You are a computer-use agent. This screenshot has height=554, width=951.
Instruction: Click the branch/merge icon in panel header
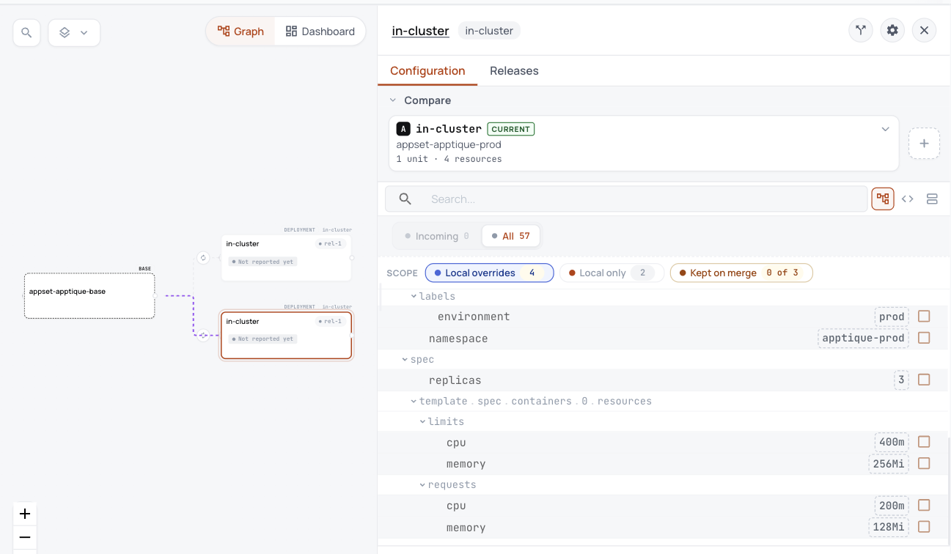point(861,31)
